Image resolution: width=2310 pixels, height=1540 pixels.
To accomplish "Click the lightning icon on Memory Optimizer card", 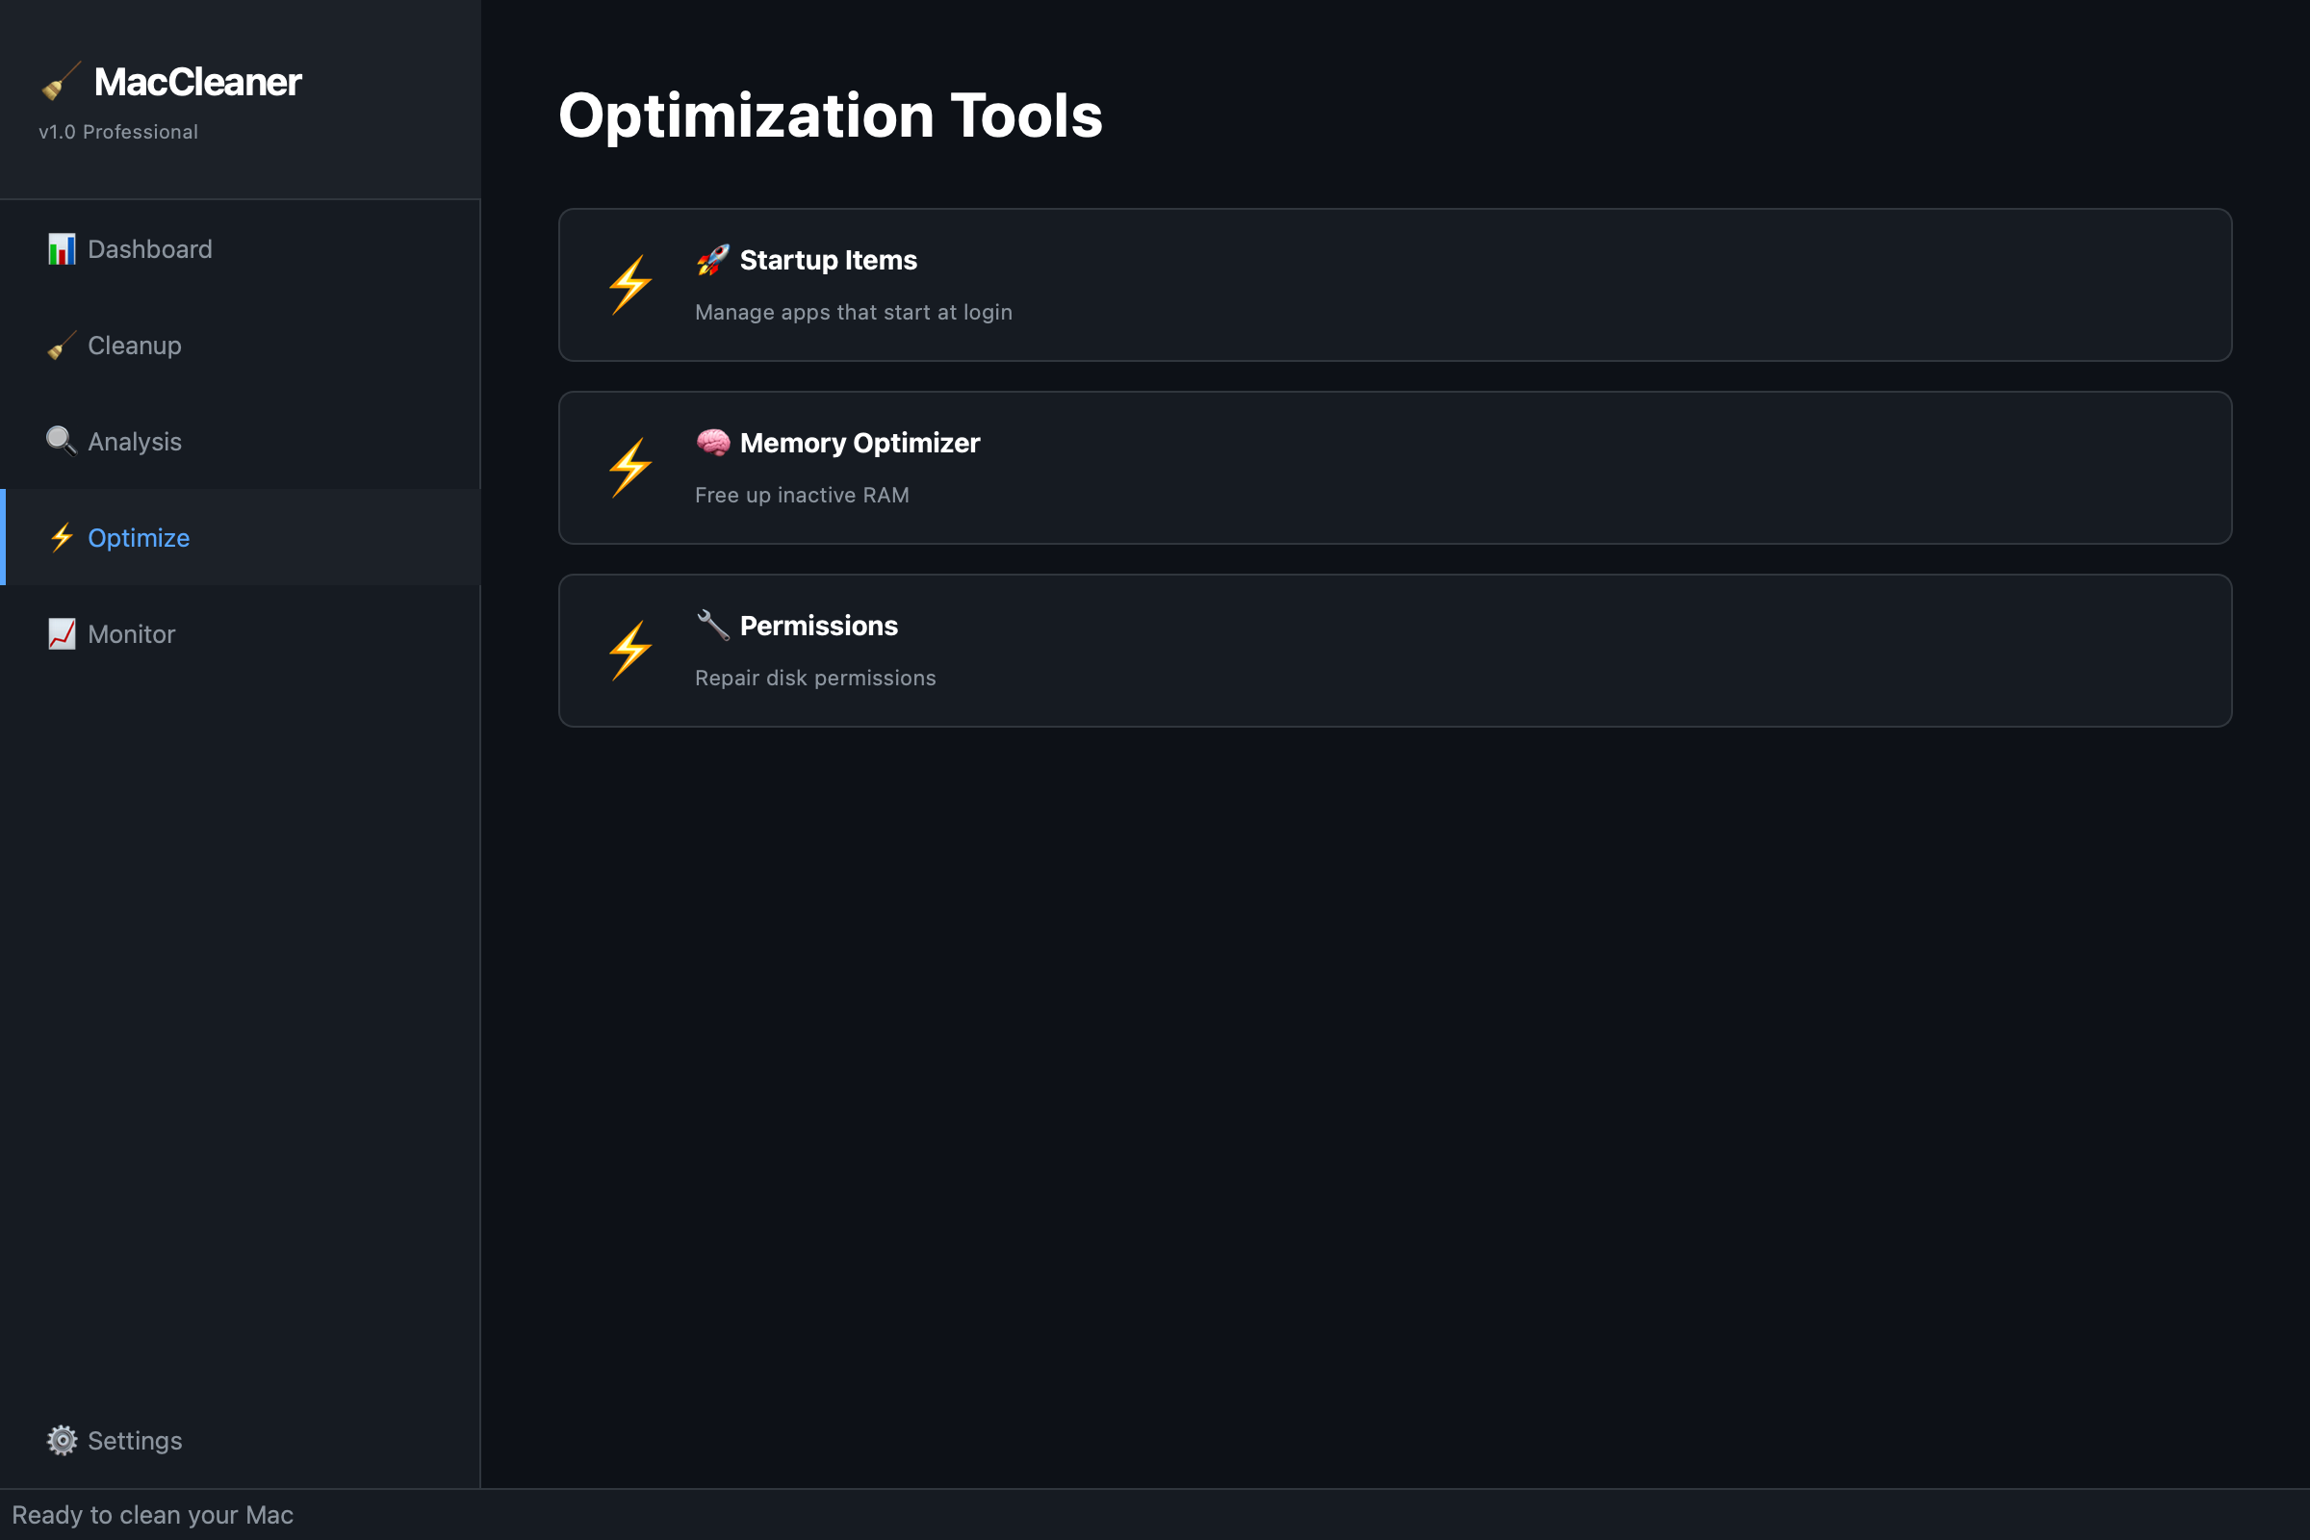I will pos(629,467).
